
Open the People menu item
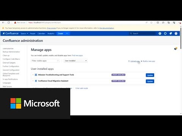tap(33, 34)
